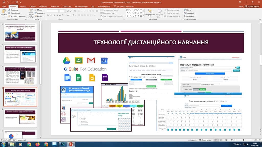Click the Найти find button
This screenshot has height=147, width=262.
(x=188, y=10)
